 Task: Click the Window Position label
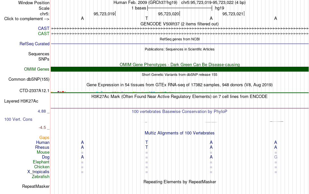(x=34, y=3)
